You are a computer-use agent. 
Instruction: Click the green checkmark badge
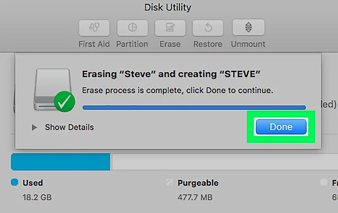65,101
